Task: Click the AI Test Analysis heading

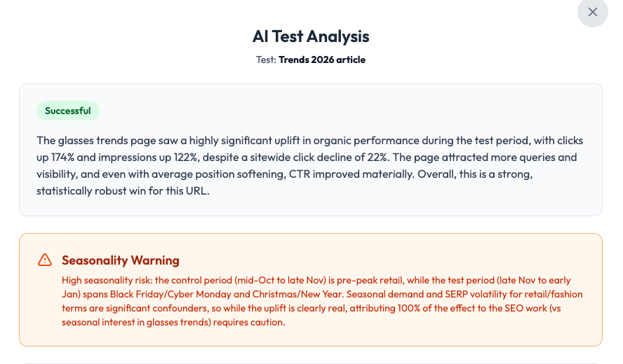Action: [311, 36]
